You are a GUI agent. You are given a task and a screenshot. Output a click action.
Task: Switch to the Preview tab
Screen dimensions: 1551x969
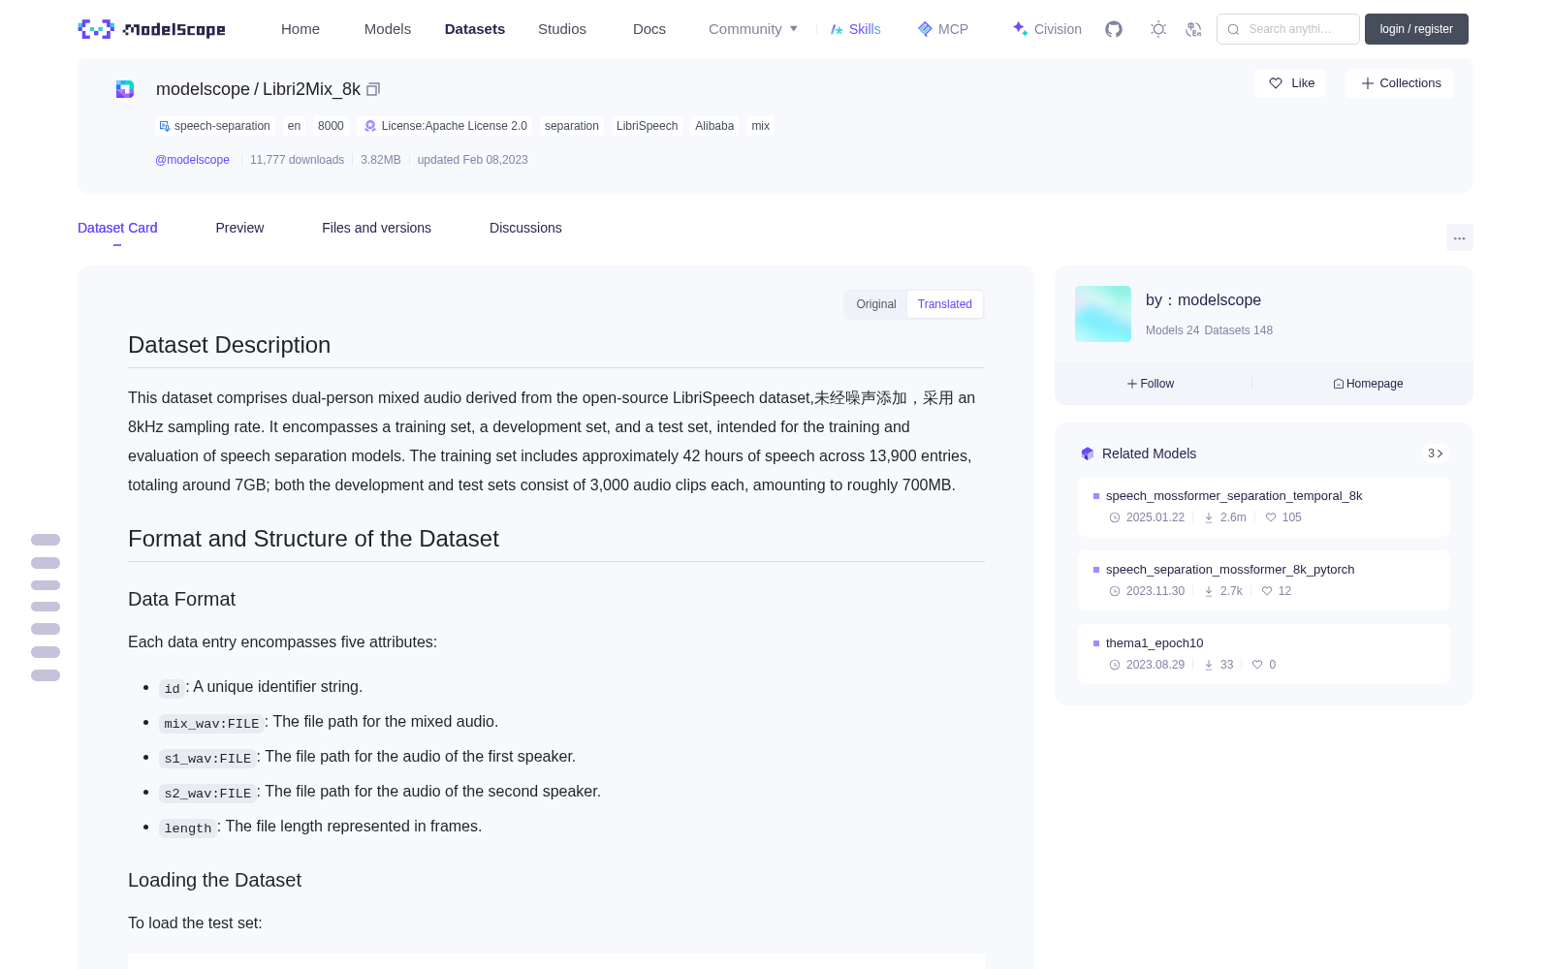coord(239,228)
